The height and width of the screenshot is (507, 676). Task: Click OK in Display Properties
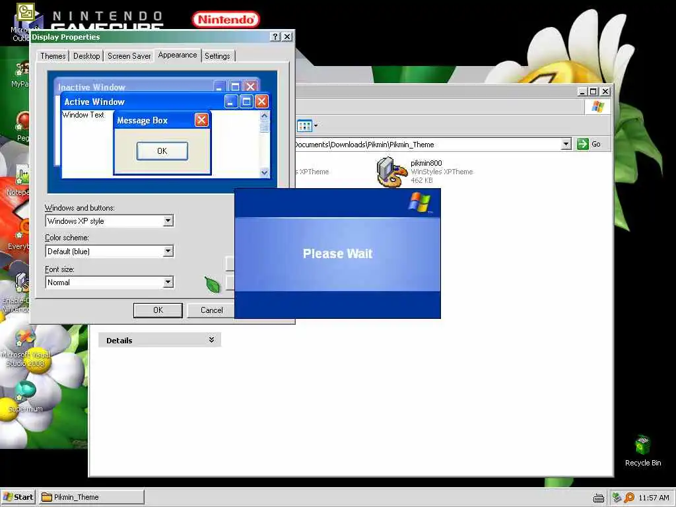coord(158,310)
